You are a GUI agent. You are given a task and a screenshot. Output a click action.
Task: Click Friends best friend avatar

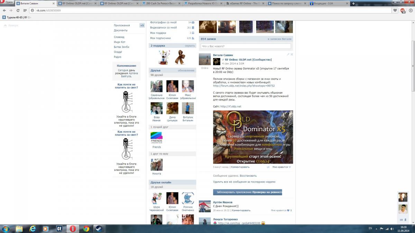157,137
